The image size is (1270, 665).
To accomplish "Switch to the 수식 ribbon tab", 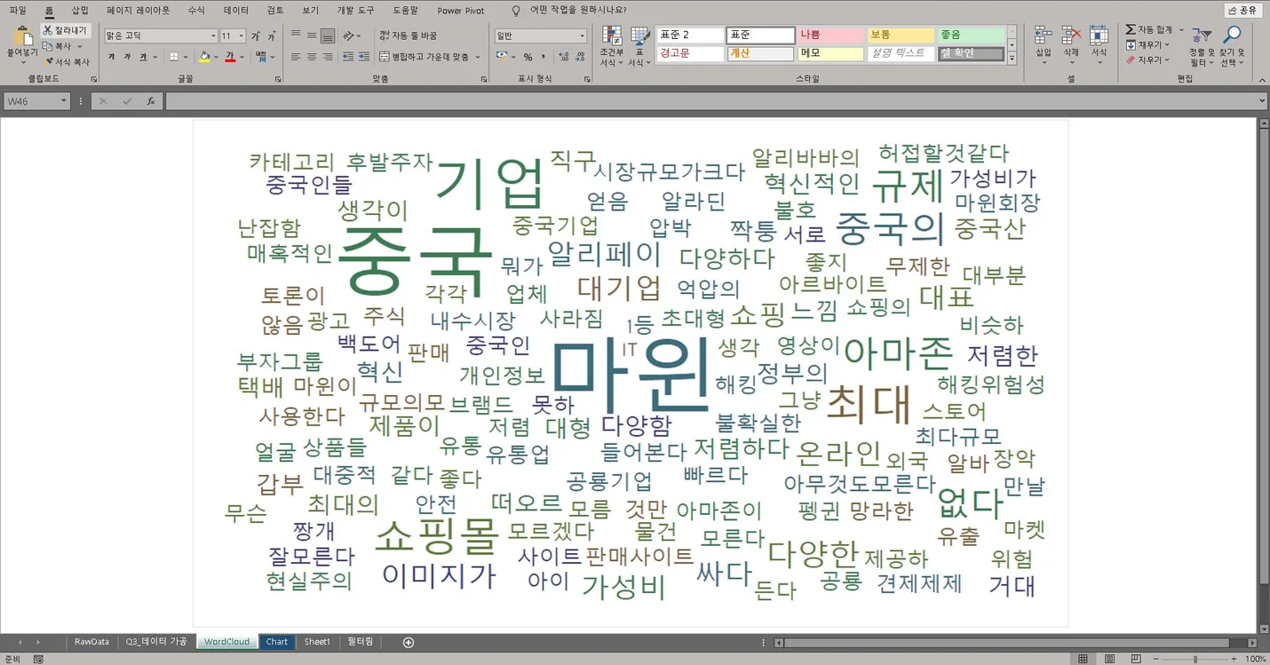I will tap(196, 10).
